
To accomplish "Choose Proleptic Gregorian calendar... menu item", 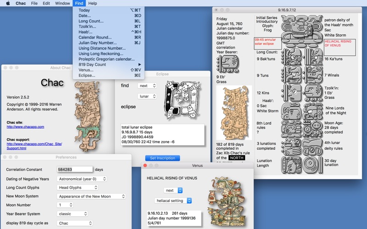I will [110, 59].
